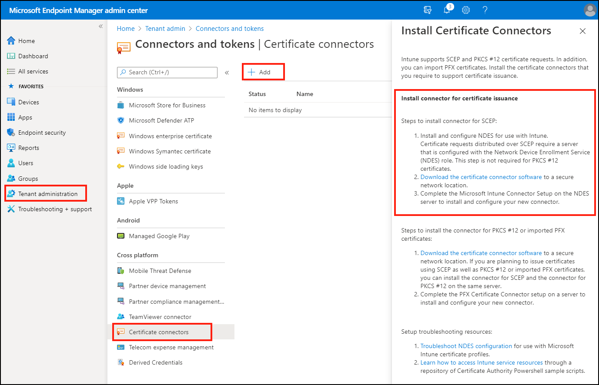Close the Install Certificate Connectors panel
The width and height of the screenshot is (599, 385).
[582, 31]
